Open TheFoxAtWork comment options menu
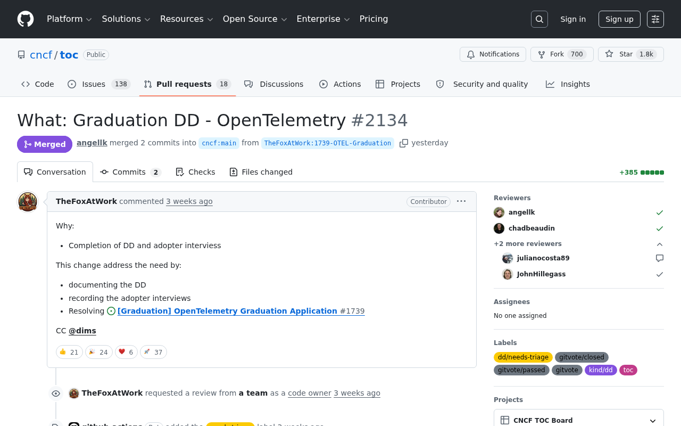The height and width of the screenshot is (426, 681). click(x=461, y=201)
